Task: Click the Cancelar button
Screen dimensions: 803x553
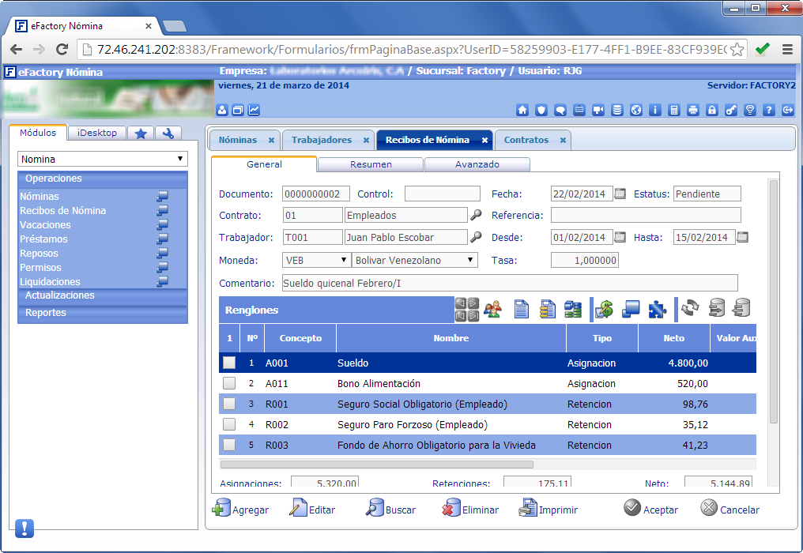Action: [729, 509]
